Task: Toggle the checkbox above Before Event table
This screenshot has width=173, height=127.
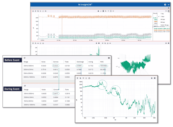Action: (x=25, y=57)
